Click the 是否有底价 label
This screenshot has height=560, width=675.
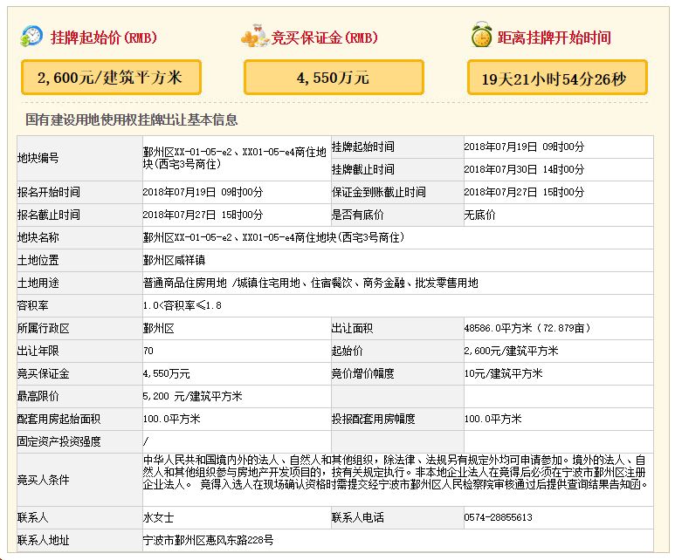357,215
